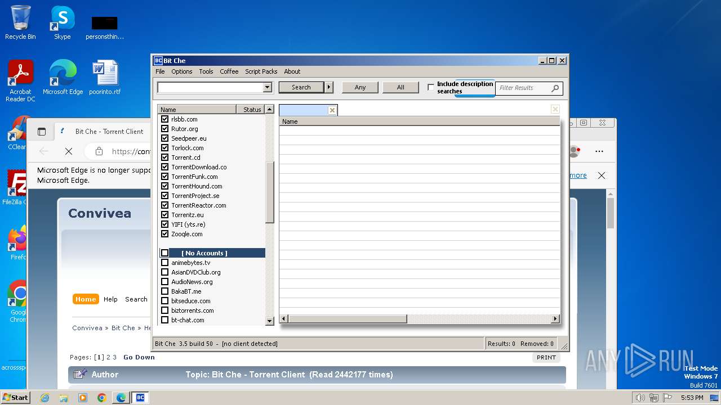Open page 2 of the forum topic
This screenshot has width=721, height=405.
[x=109, y=357]
